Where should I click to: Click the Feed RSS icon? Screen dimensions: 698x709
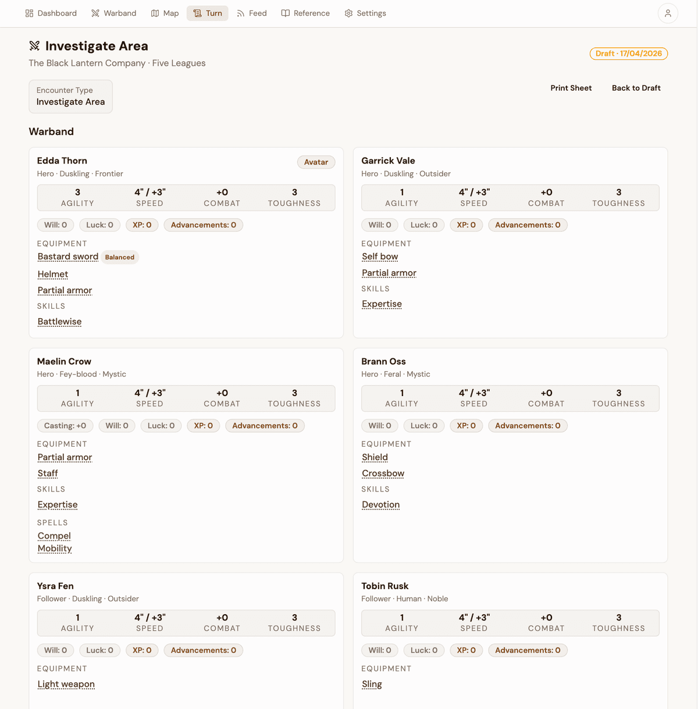coord(240,13)
